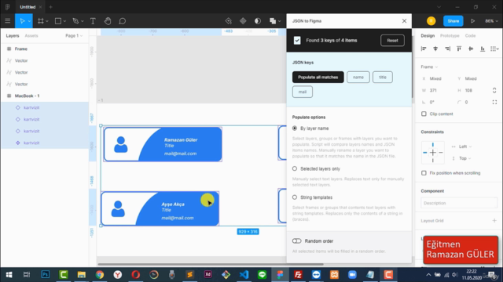The width and height of the screenshot is (503, 282).
Task: Close the JSON to Figma plugin panel
Action: click(404, 21)
